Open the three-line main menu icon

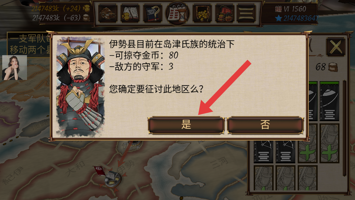pyautogui.click(x=246, y=14)
